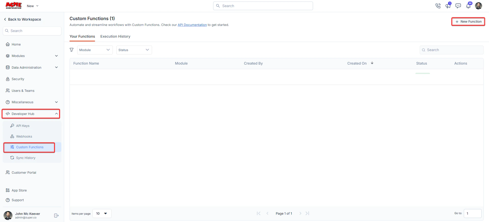This screenshot has height=222, width=489.
Task: Sort by Created On arrow icon
Action: (372, 63)
